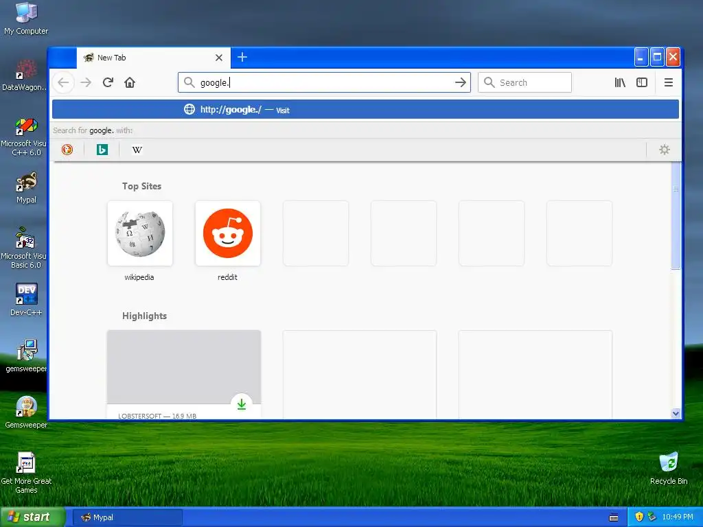Click Mypal taskbar button
The height and width of the screenshot is (527, 703).
tap(128, 517)
